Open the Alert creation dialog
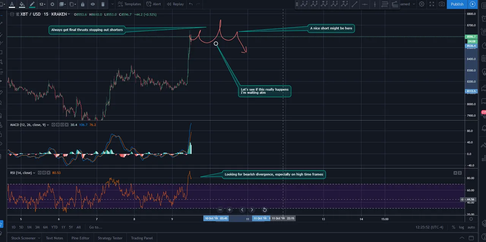Viewport: 486px width, 242px height. click(x=153, y=4)
